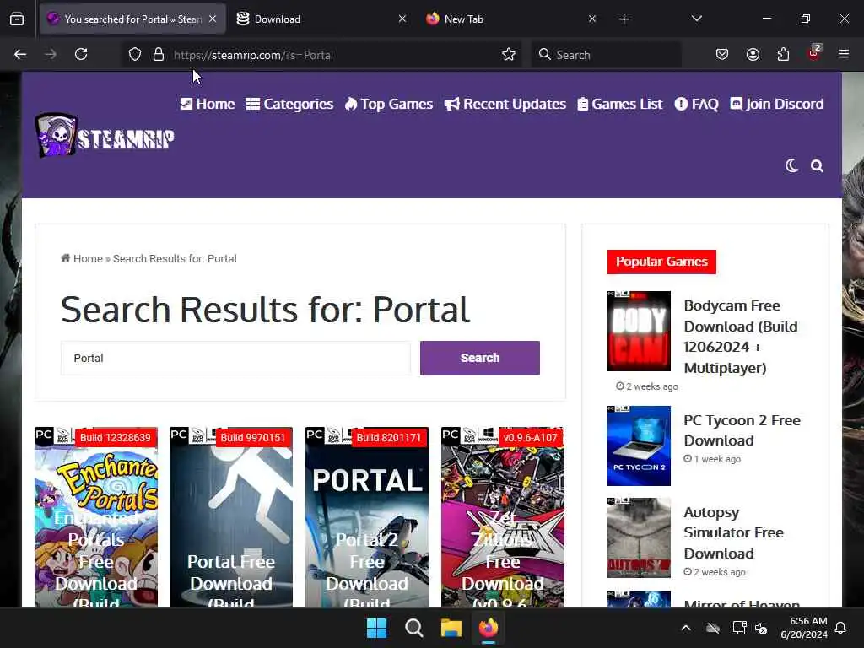Open Enchanted Portals game thumbnail

[x=96, y=517]
